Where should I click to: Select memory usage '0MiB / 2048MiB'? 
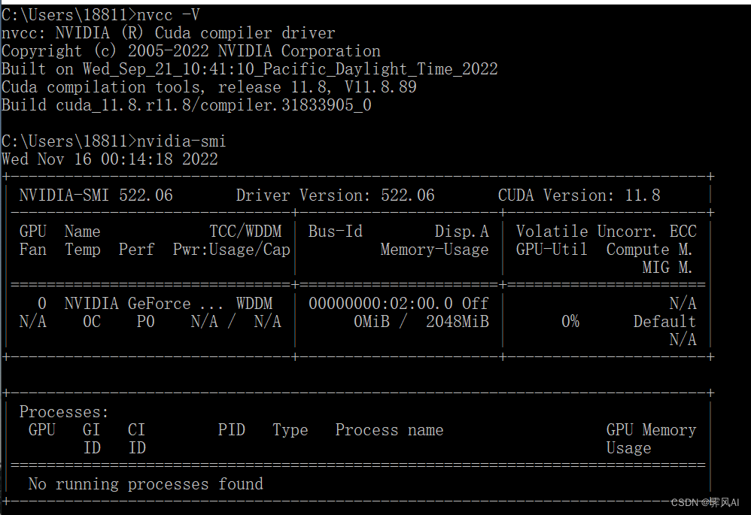(421, 322)
